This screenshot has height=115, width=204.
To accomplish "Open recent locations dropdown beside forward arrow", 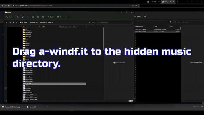I will click(x=13, y=23).
